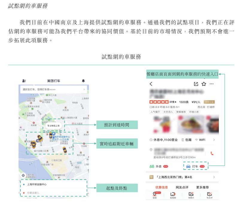Tap the green delivery scooter 外卖 icon
This screenshot has height=207, width=247.
pyautogui.click(x=152, y=166)
